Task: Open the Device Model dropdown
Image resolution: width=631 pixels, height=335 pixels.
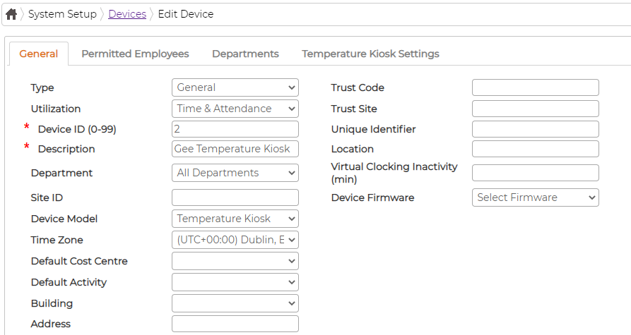Action: click(x=235, y=219)
